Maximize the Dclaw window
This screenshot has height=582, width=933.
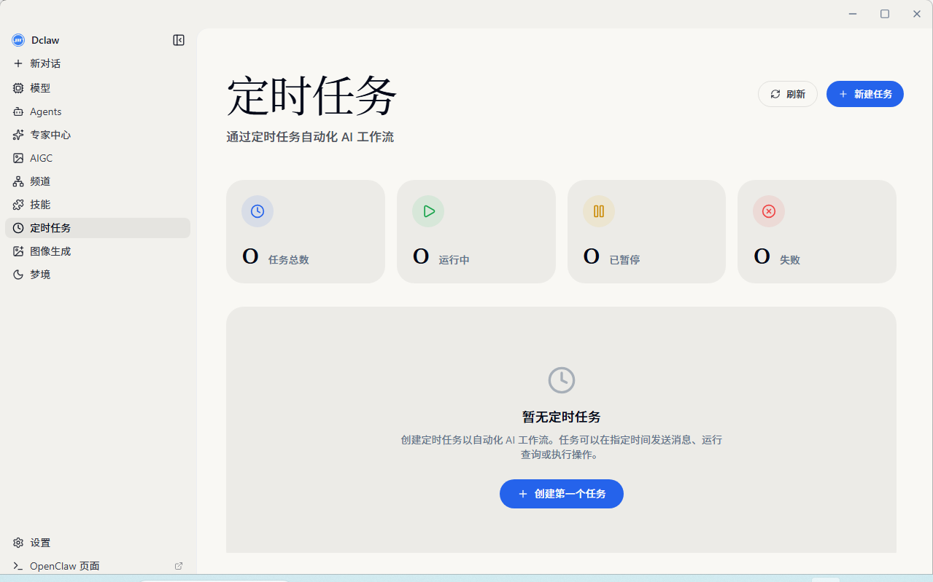[x=885, y=14]
